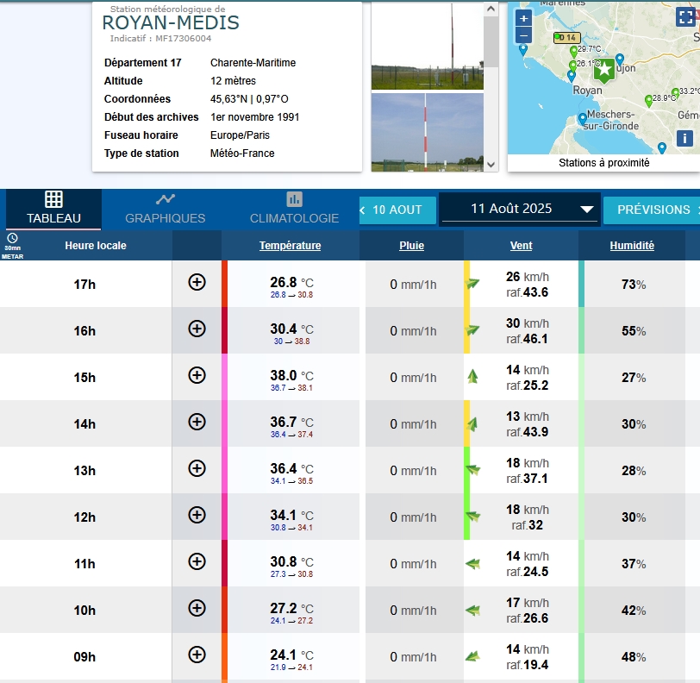
Task: Open the map in fullscreen mode
Action: [685, 19]
